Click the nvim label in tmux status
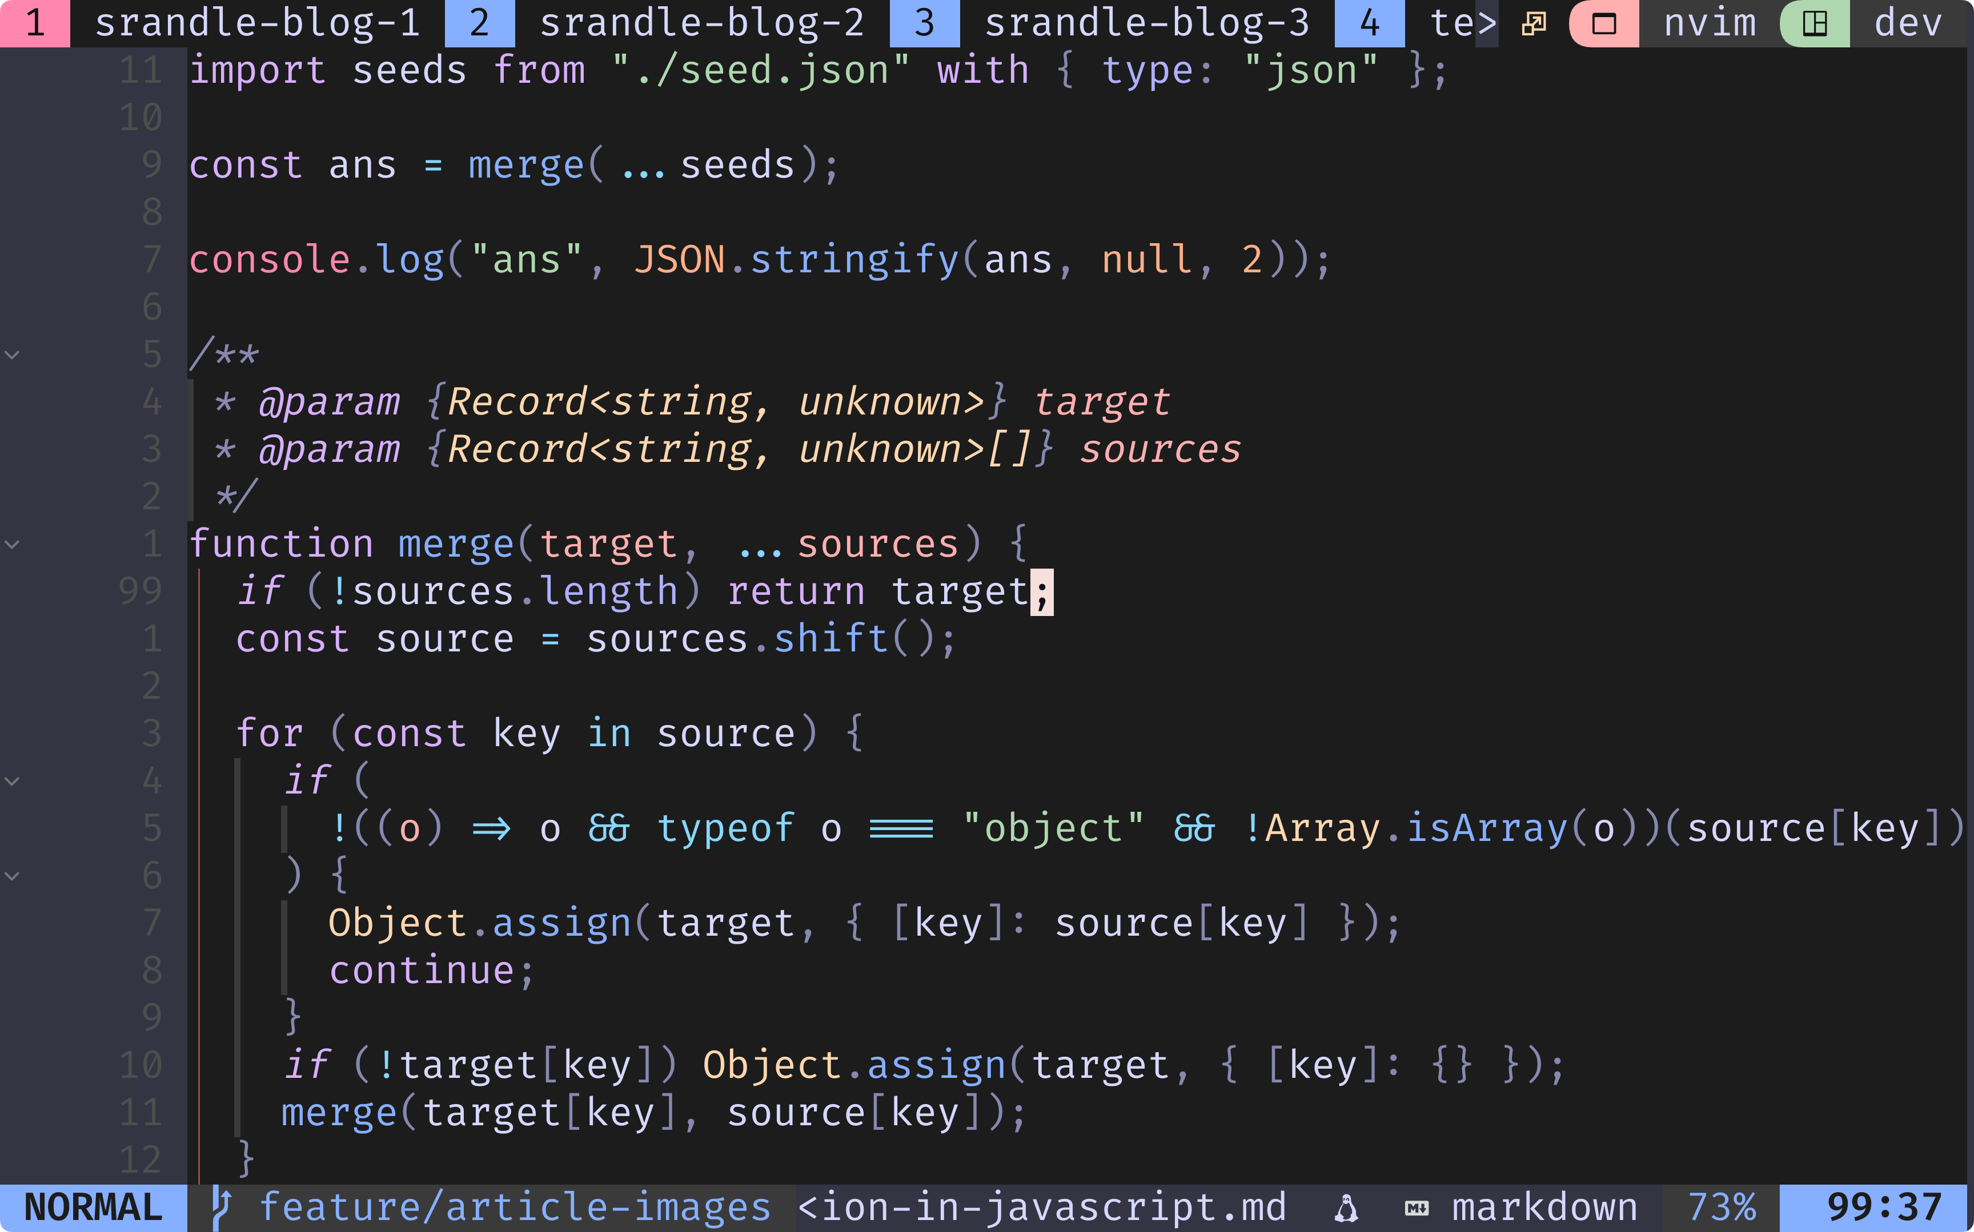Screen dimensions: 1974x1232 [x=1710, y=23]
